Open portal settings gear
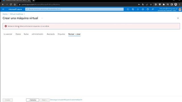The width and height of the screenshot is (182, 102). pos(143,9)
